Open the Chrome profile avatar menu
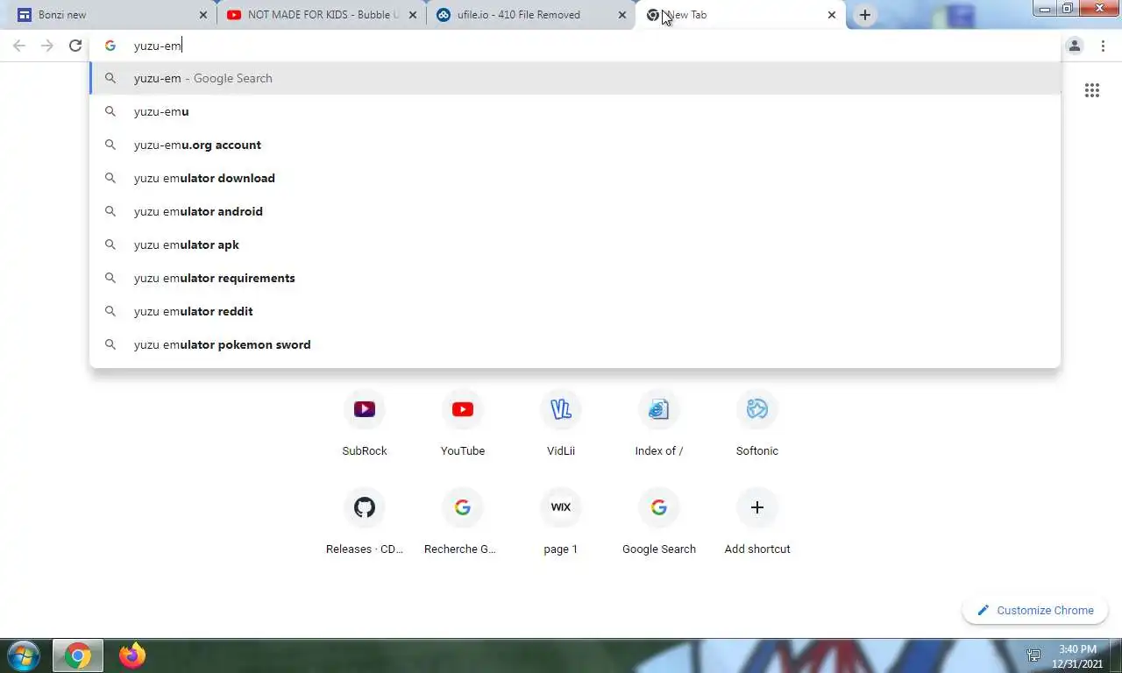 click(x=1075, y=46)
